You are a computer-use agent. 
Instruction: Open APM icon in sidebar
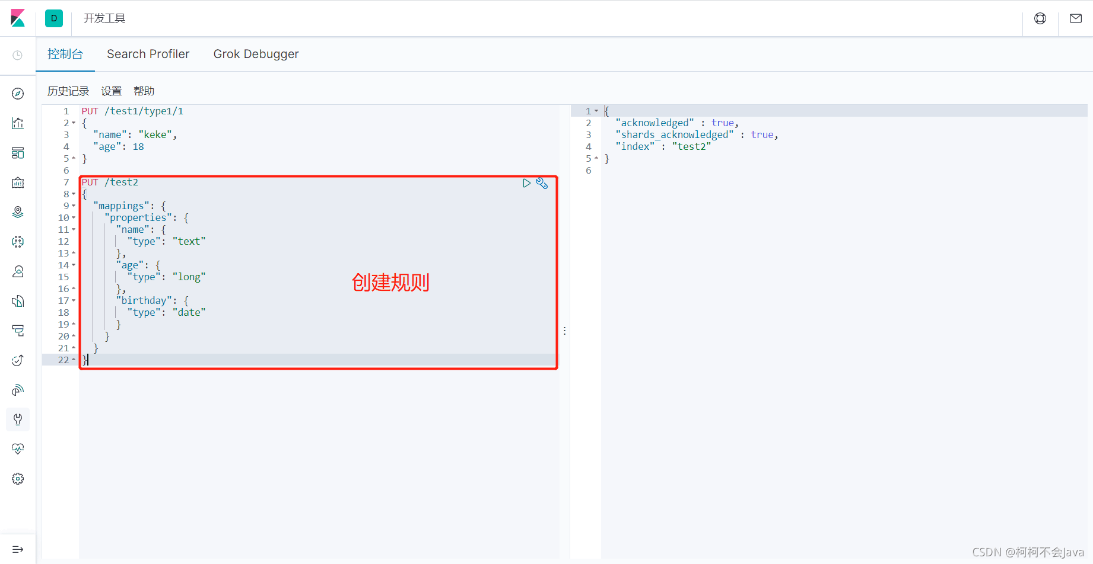[18, 331]
